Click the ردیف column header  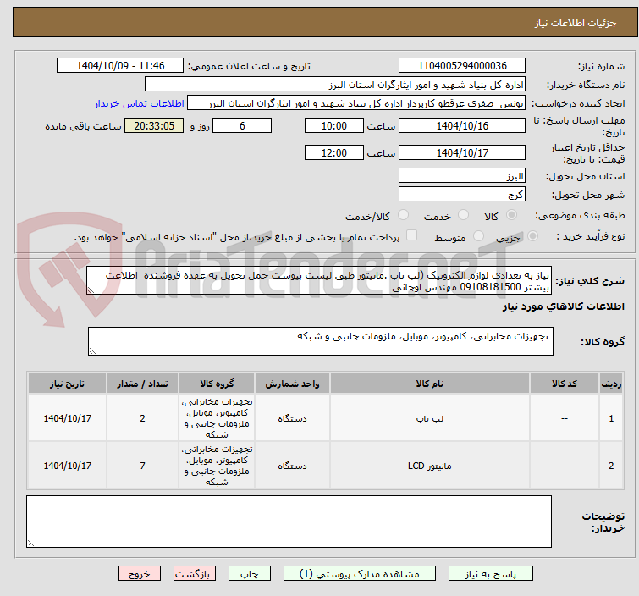tap(611, 384)
